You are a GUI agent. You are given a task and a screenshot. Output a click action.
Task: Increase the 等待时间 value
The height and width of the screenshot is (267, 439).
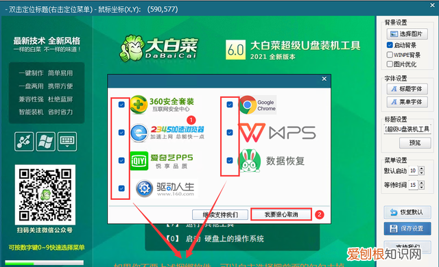(x=422, y=183)
